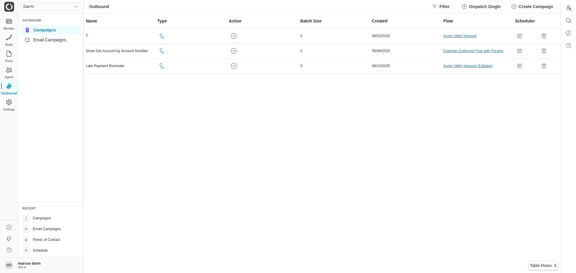This screenshot has width=576, height=273.
Task: Click the Active column header
Action: (235, 21)
